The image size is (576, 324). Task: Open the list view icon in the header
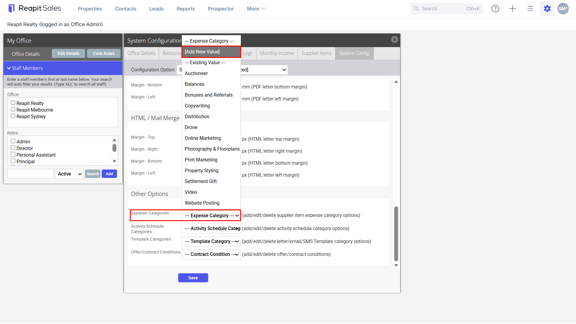click(530, 9)
